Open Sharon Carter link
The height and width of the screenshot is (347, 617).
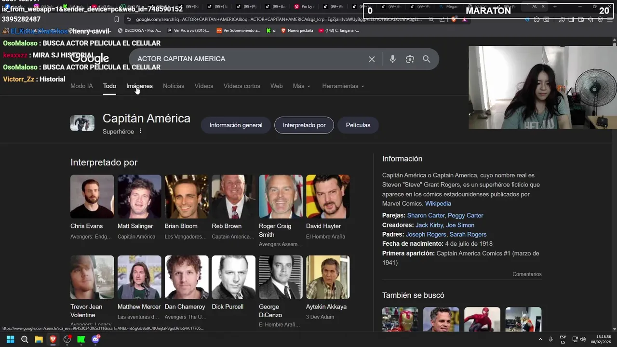pos(426,215)
